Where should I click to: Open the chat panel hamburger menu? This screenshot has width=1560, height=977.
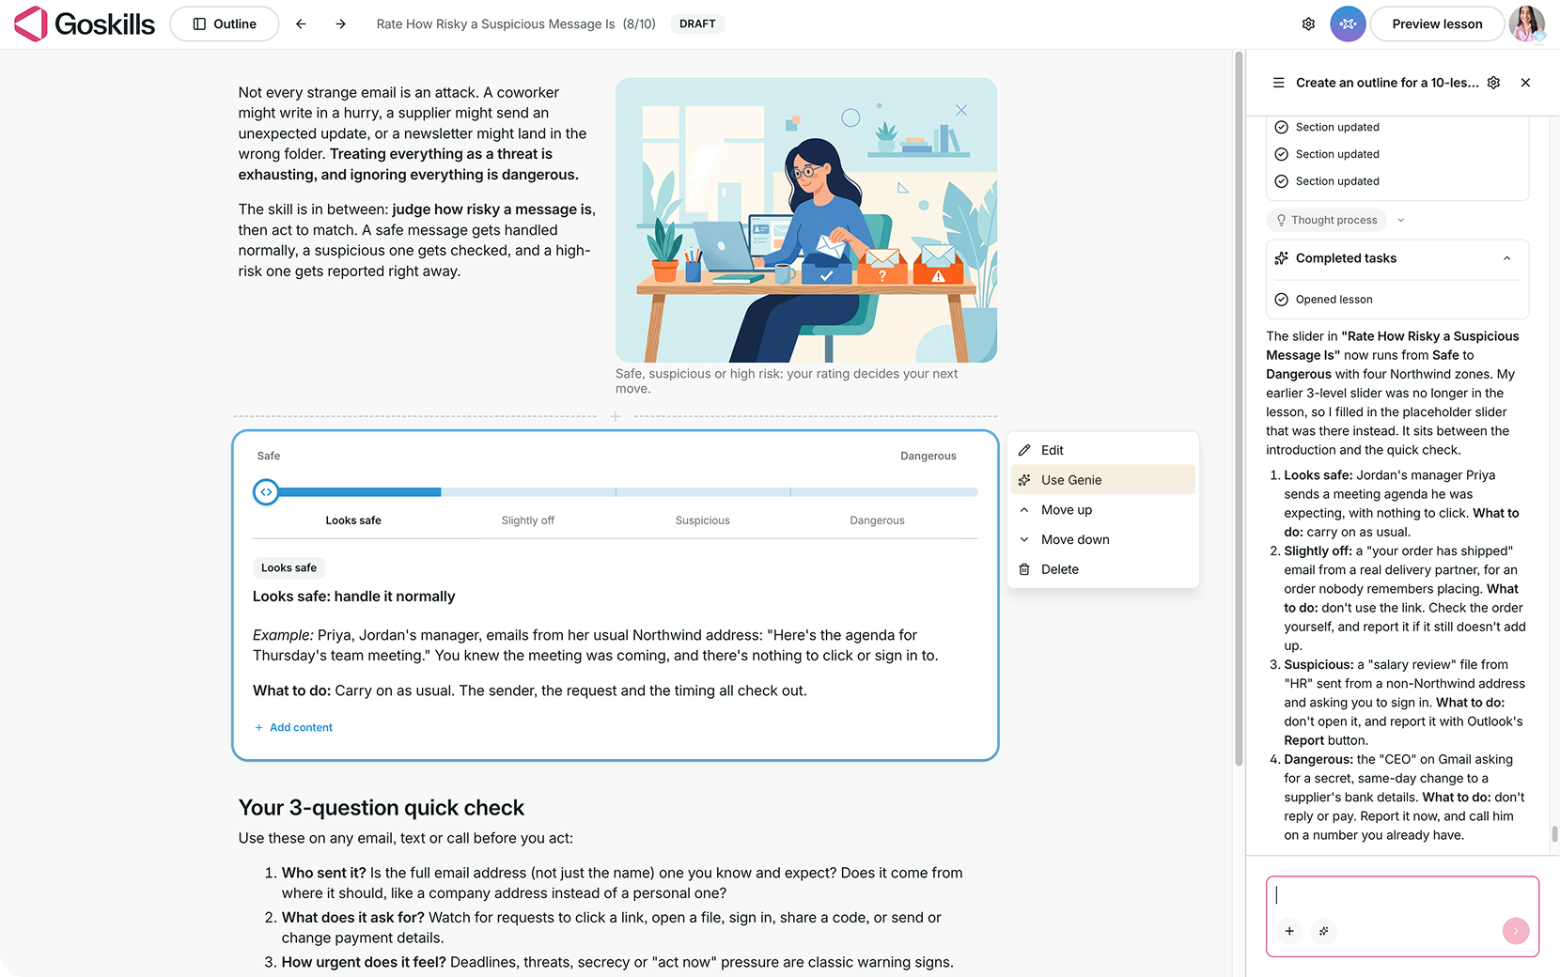(1278, 83)
